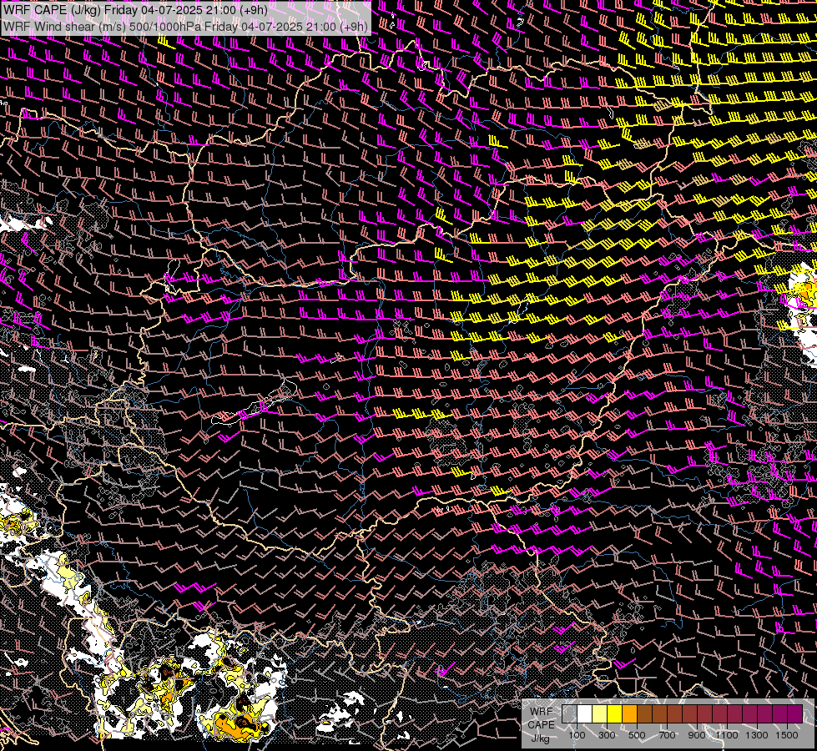The height and width of the screenshot is (751, 817).
Task: Click the 'J/kg' unit label in legend
Action: [x=540, y=738]
